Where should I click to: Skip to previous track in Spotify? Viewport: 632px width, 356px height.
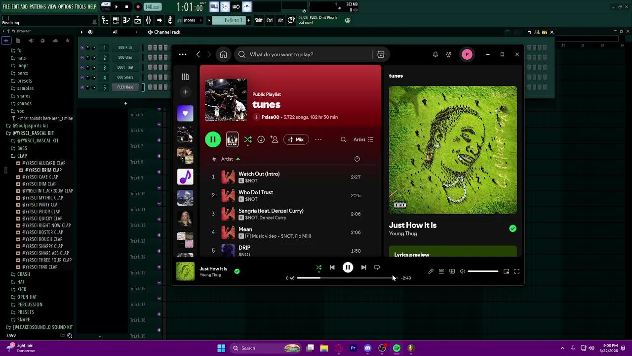coord(332,267)
